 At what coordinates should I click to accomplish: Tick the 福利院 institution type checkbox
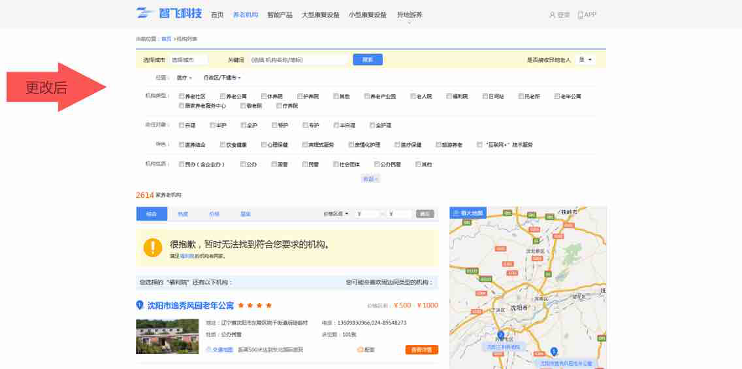(x=449, y=96)
